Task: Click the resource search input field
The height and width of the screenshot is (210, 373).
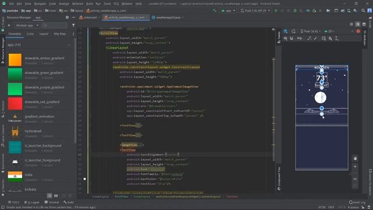Action: point(54,25)
